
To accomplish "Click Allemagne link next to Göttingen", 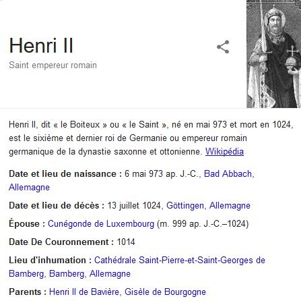I will (x=230, y=206).
